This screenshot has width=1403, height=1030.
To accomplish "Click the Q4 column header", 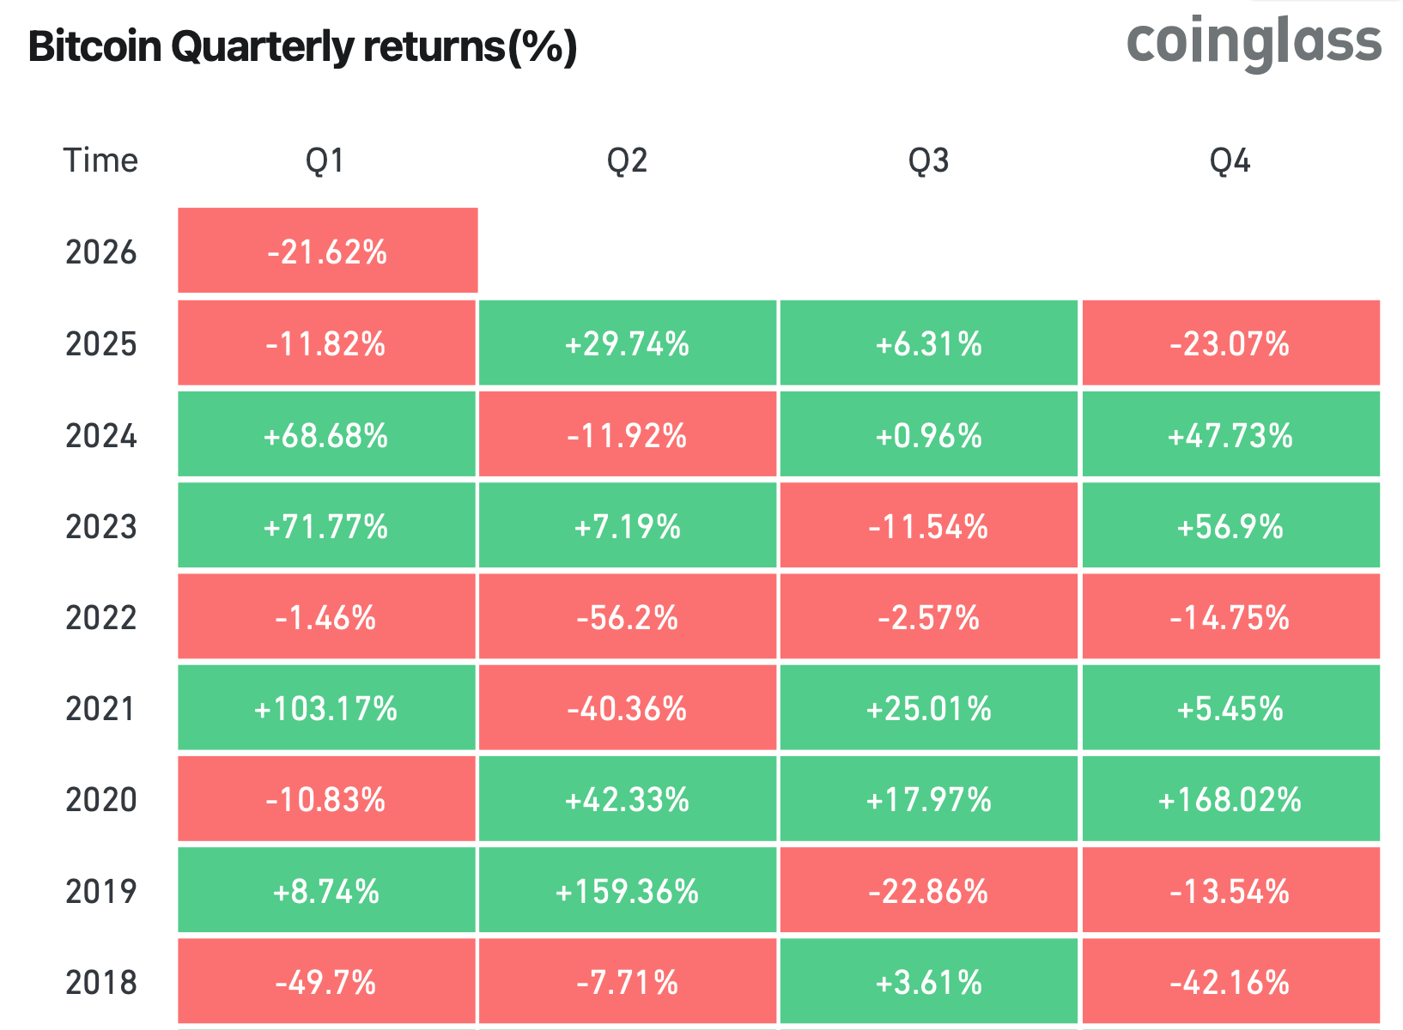I will click(1230, 161).
